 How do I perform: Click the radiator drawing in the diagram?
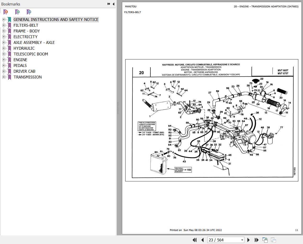click(x=159, y=164)
